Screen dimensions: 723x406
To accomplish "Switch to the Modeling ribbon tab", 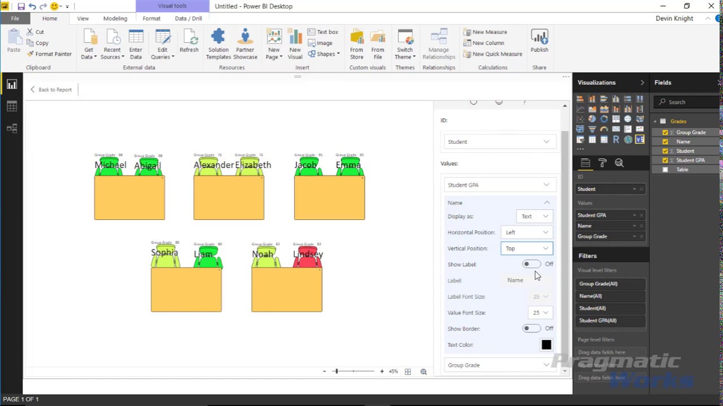I will point(115,19).
